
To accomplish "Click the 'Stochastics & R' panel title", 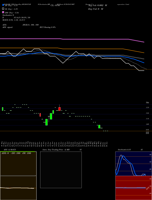I will (x=124, y=150).
